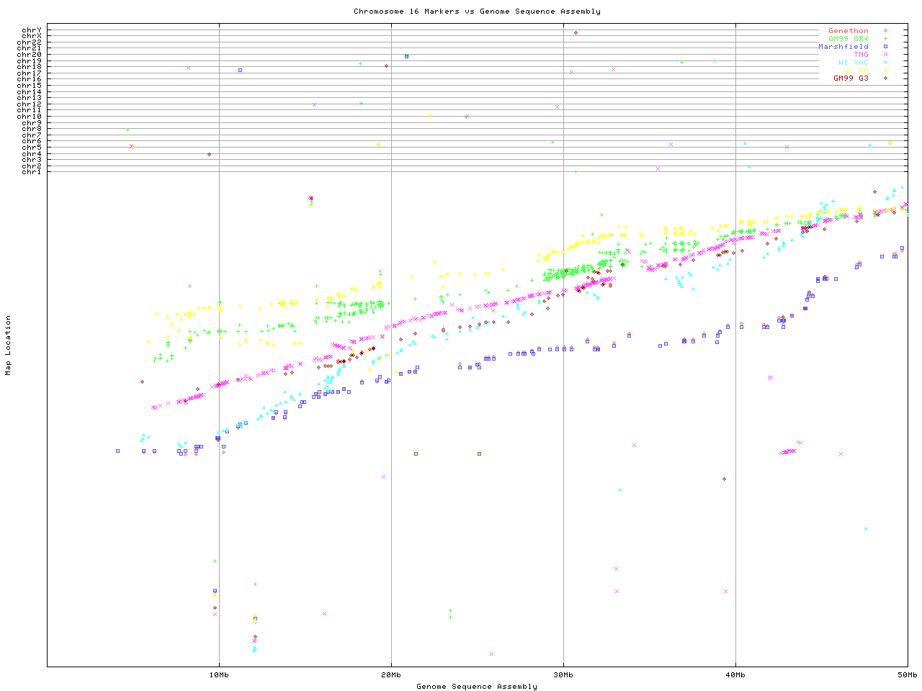Click the Marshfield legend label
Image resolution: width=922 pixels, height=691 pixels.
coord(843,47)
